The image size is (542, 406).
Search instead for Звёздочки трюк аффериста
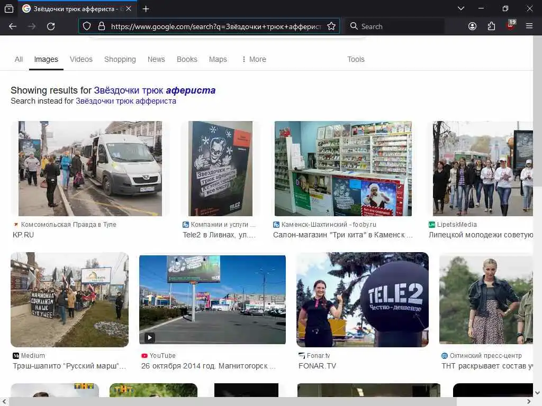[x=126, y=101]
